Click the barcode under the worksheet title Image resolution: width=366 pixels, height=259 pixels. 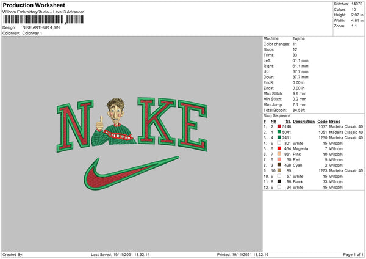(x=43, y=20)
